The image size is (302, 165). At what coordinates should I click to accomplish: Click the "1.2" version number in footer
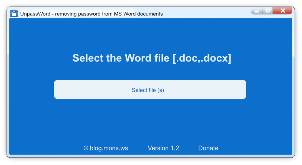pos(174,148)
